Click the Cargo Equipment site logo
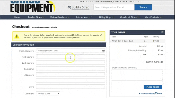 coord(32,7)
